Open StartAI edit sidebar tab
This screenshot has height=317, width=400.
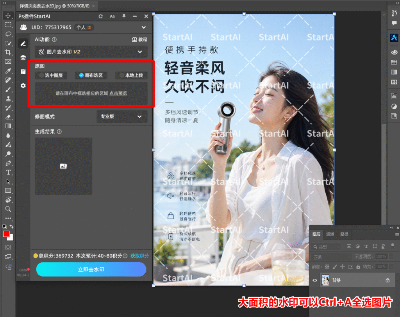23,44
